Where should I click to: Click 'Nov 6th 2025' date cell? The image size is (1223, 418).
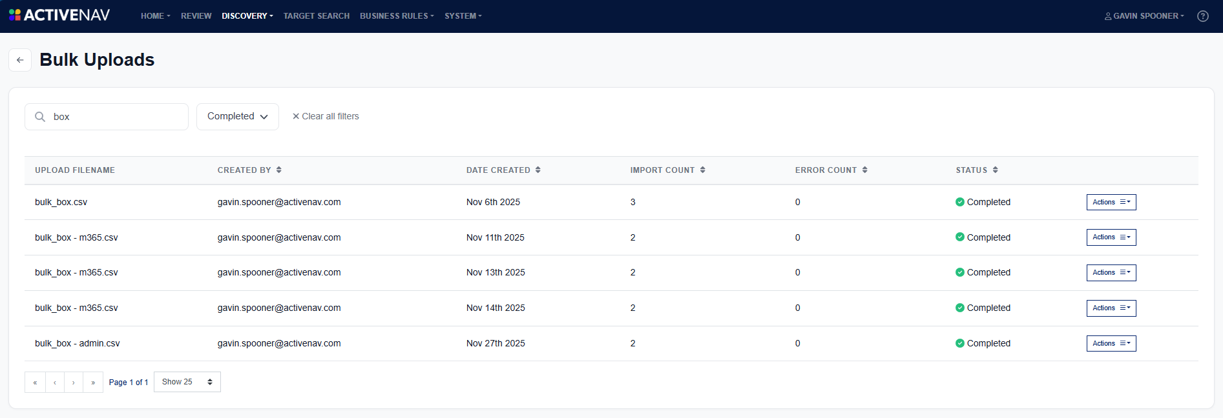pyautogui.click(x=493, y=202)
